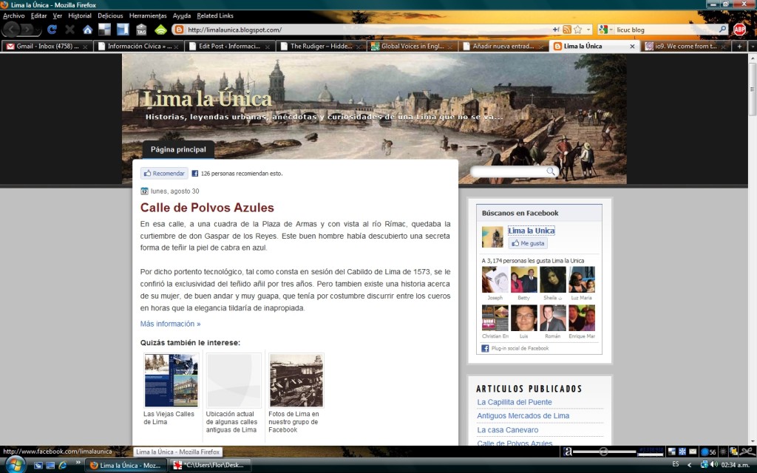Subscribe via the RSS feed icon
757x473 pixels.
566,30
